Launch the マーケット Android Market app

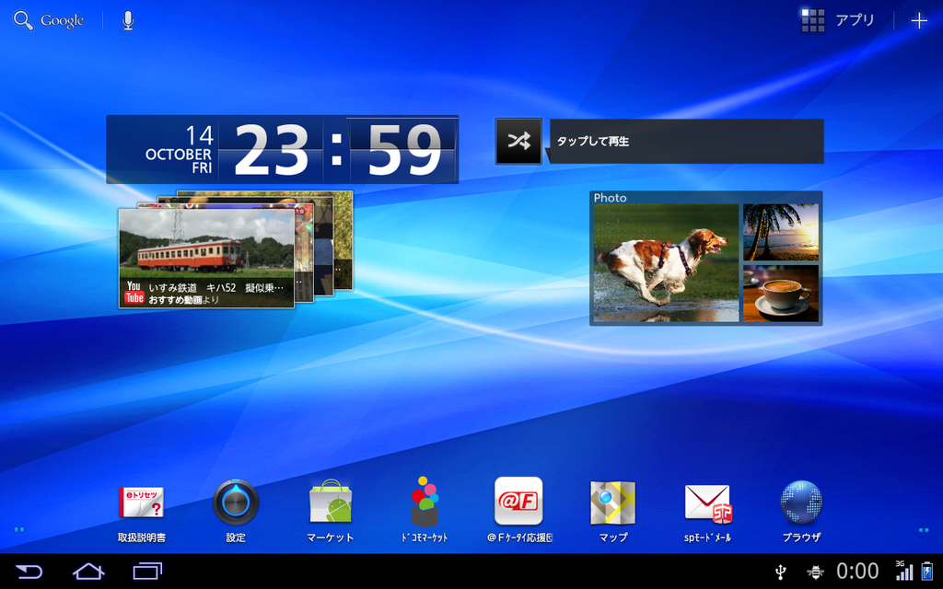331,510
